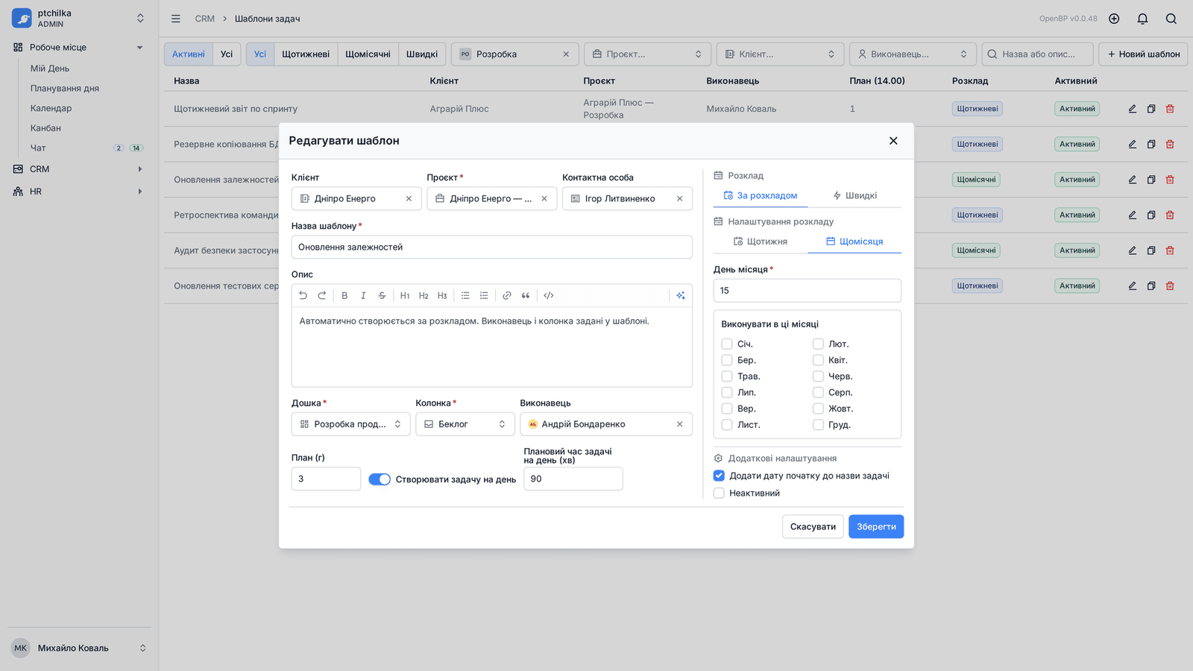Apply bold formatting in description toolbar
Screen dimensions: 1193x671
point(344,296)
